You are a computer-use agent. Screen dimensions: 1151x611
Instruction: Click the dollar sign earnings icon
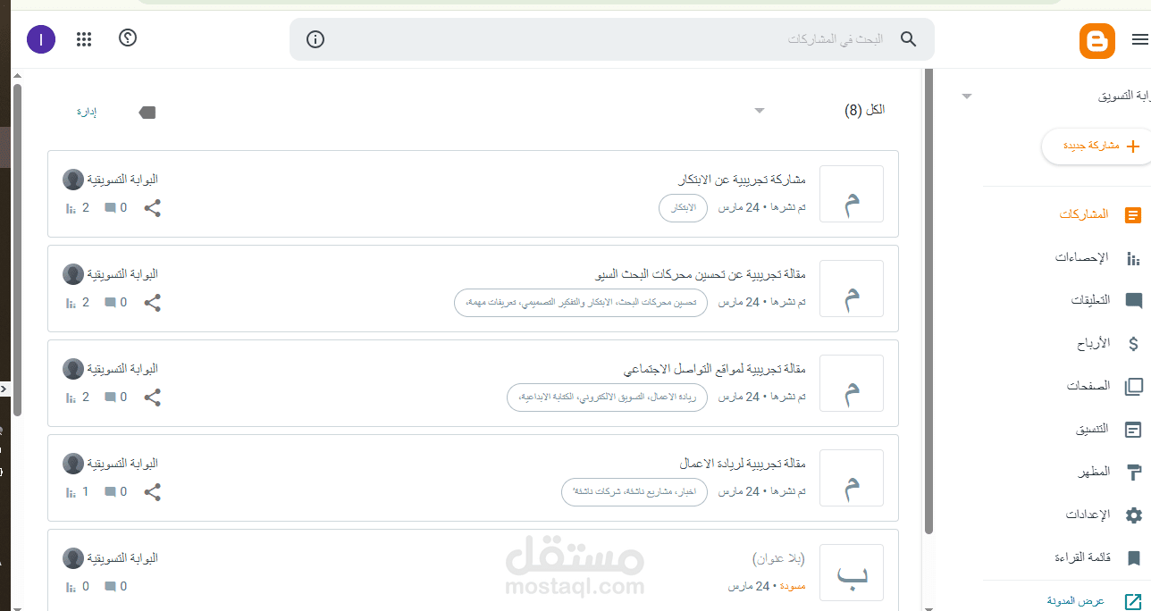click(1133, 344)
